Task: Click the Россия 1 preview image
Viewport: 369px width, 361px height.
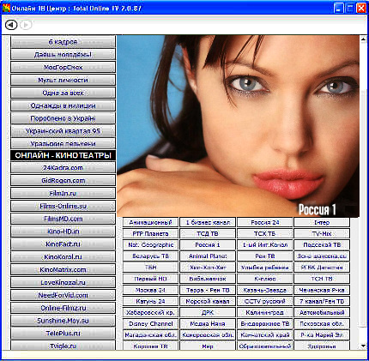Action: coord(238,126)
